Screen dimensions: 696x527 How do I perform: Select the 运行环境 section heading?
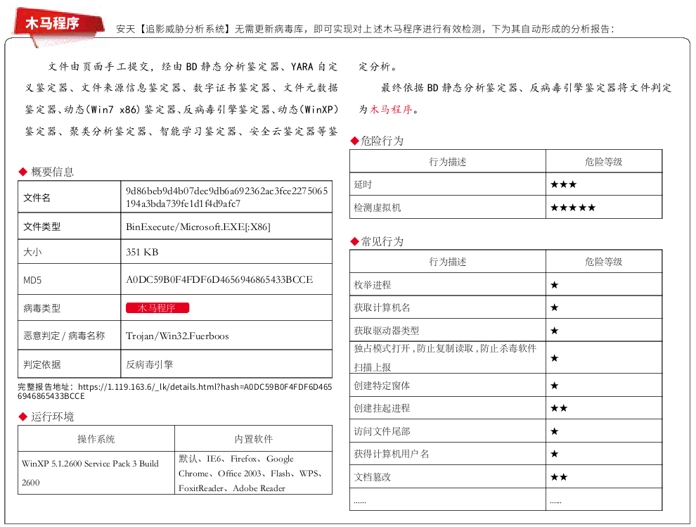pos(53,417)
